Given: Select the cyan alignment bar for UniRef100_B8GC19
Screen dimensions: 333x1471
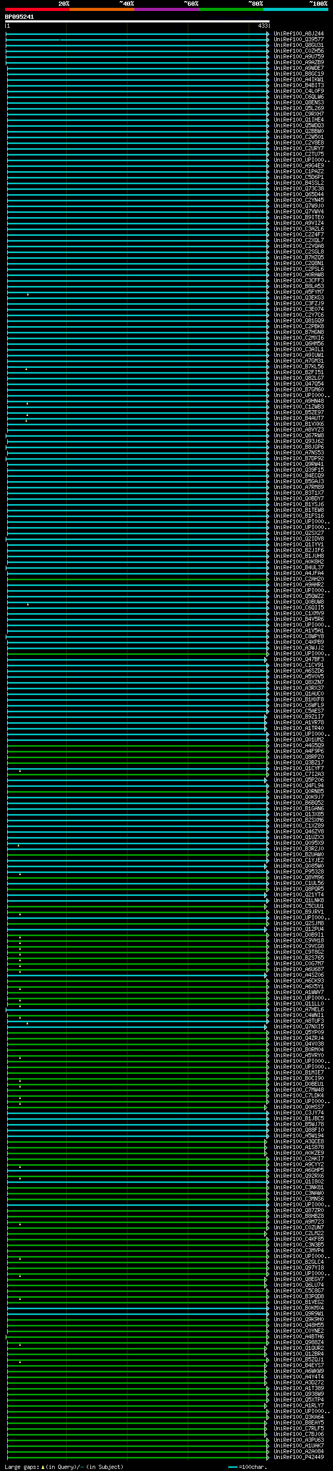Looking at the screenshot, I should click(137, 74).
